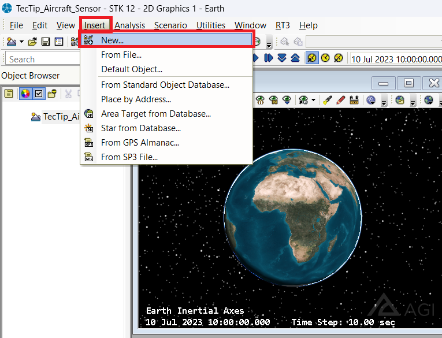442x338 pixels.
Task: Open the View From/To dropdown arrow
Action: [x=313, y=100]
